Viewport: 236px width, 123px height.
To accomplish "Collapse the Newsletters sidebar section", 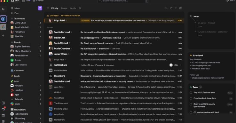I will (x=18, y=110).
